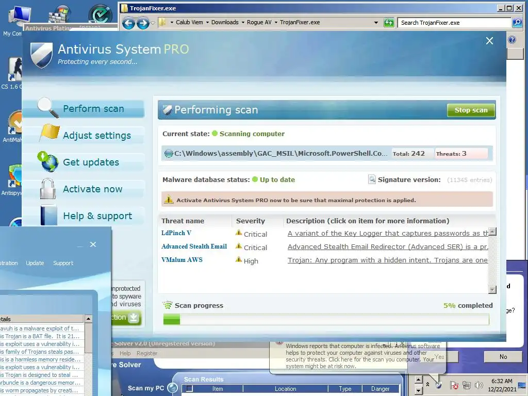
Task: Click the padlock icon beside Activate now
Action: point(48,189)
